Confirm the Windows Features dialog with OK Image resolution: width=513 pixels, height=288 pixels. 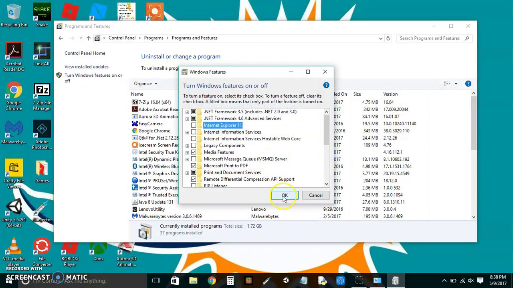pos(285,195)
